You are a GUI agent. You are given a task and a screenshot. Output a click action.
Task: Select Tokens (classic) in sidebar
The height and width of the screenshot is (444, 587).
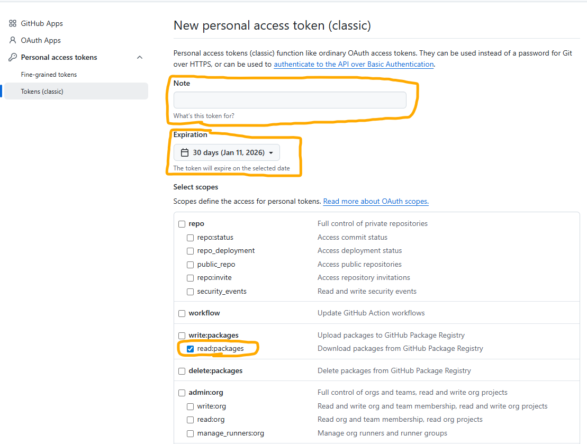click(42, 92)
